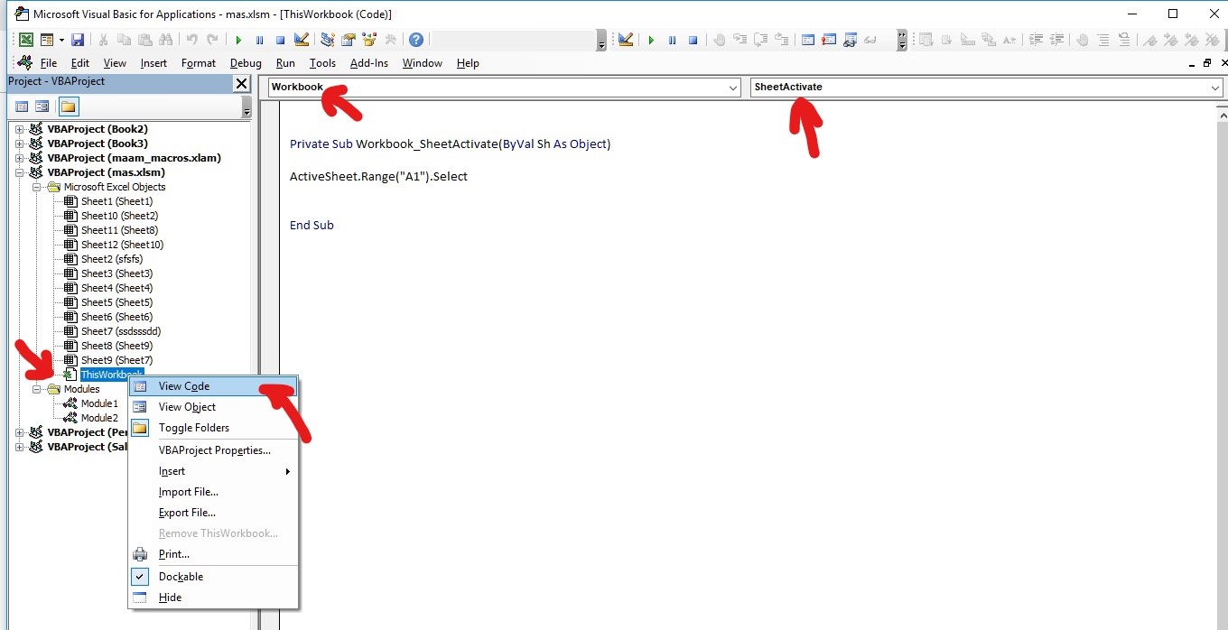1228x630 pixels.
Task: Click the Step Over debug icon
Action: coord(760,40)
